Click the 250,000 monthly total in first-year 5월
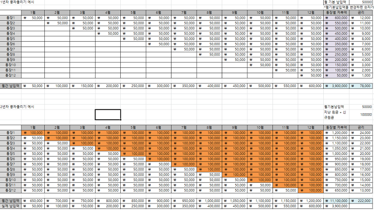The height and width of the screenshot is (210, 374). (x=134, y=86)
